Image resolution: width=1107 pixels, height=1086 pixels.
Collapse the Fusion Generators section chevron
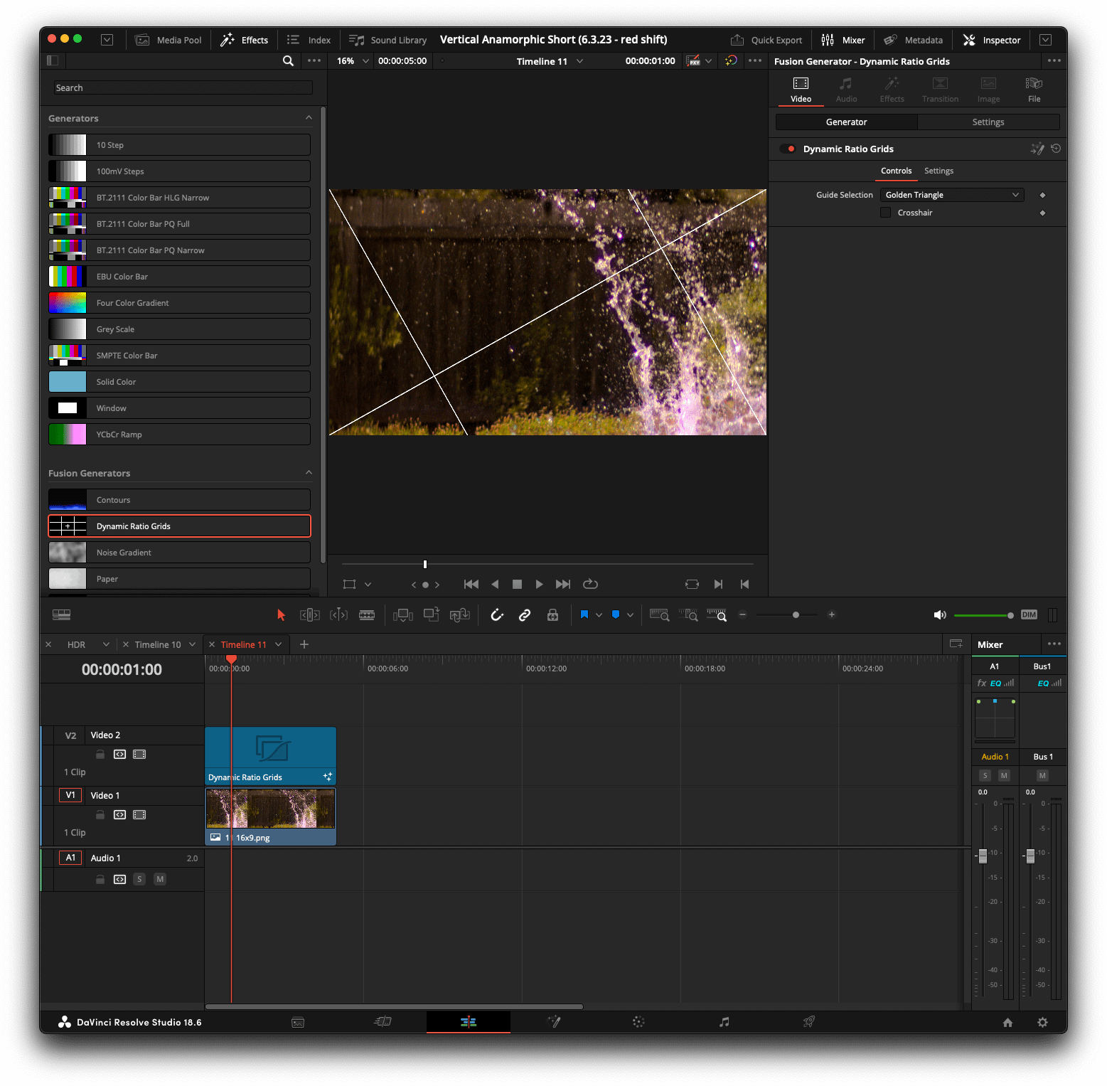[309, 473]
